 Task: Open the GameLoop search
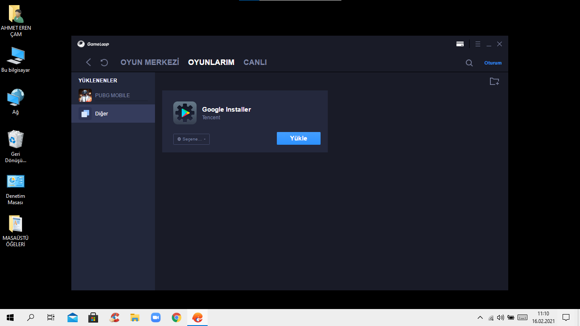click(469, 63)
